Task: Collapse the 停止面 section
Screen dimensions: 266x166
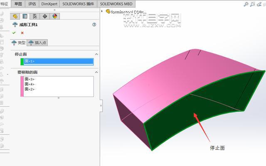Action: (96, 54)
